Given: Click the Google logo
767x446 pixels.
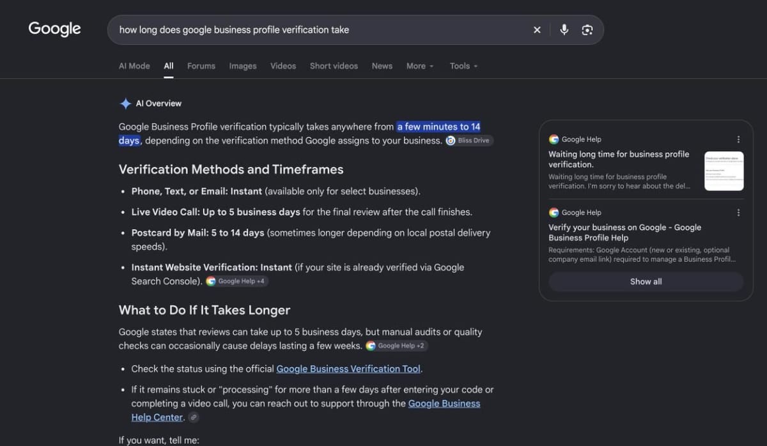Looking at the screenshot, I should 55,29.
